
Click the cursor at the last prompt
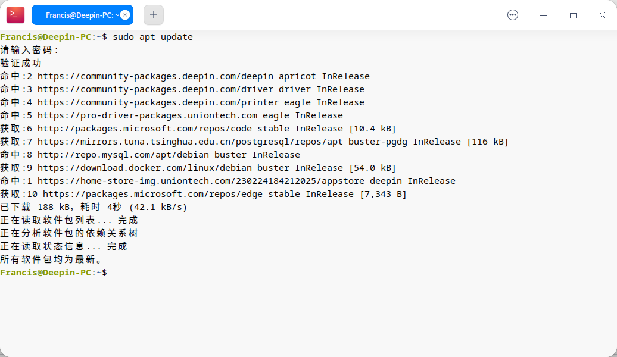(x=113, y=273)
